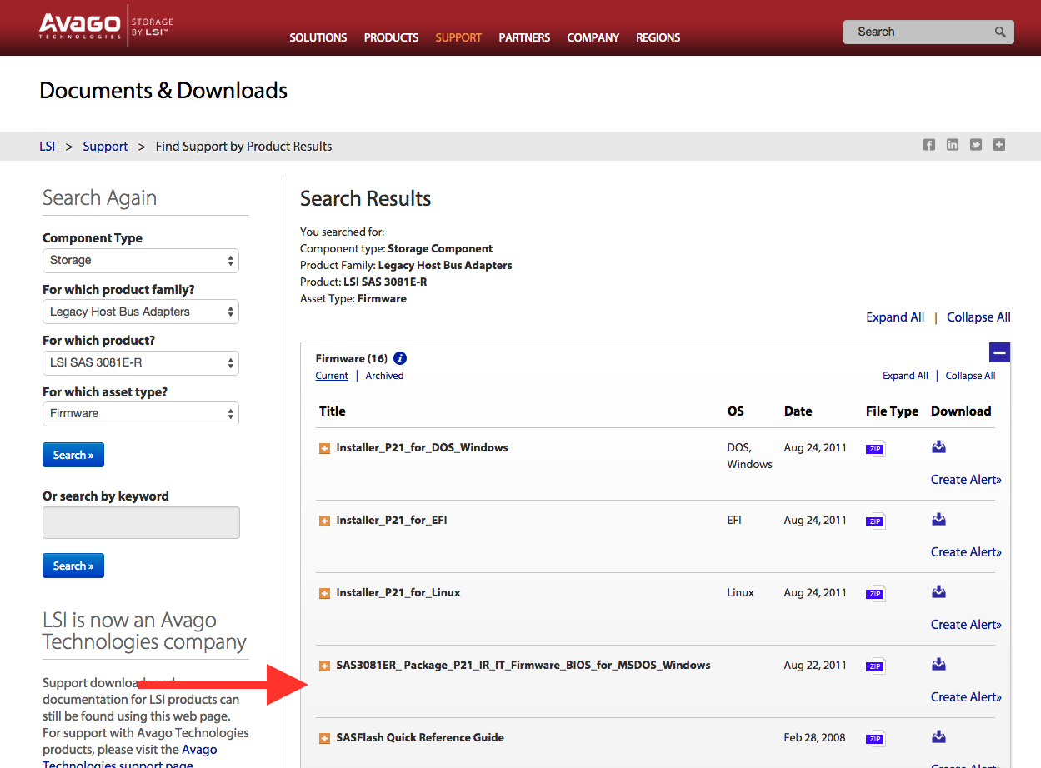
Task: Open the product family dropdown
Action: click(x=140, y=312)
